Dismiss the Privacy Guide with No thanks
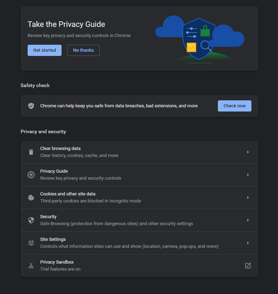 pyautogui.click(x=83, y=50)
